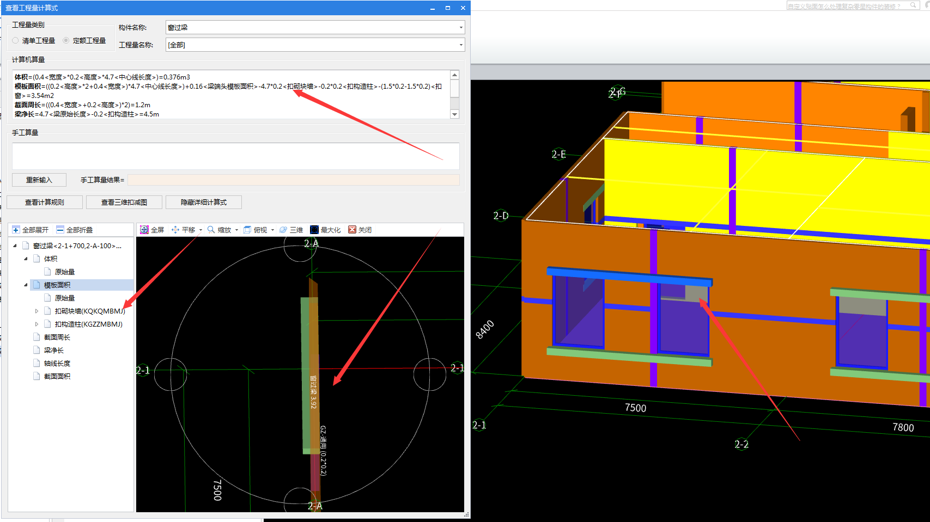Collapse the 模板面积 tree node
Viewport: 930px width, 522px height.
pos(26,285)
